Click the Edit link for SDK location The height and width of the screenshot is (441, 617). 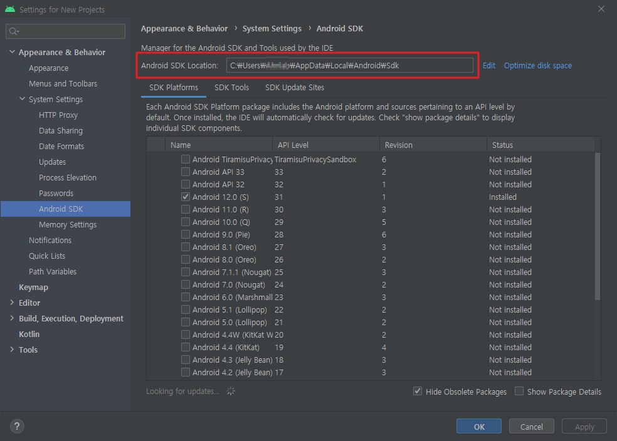tap(488, 66)
